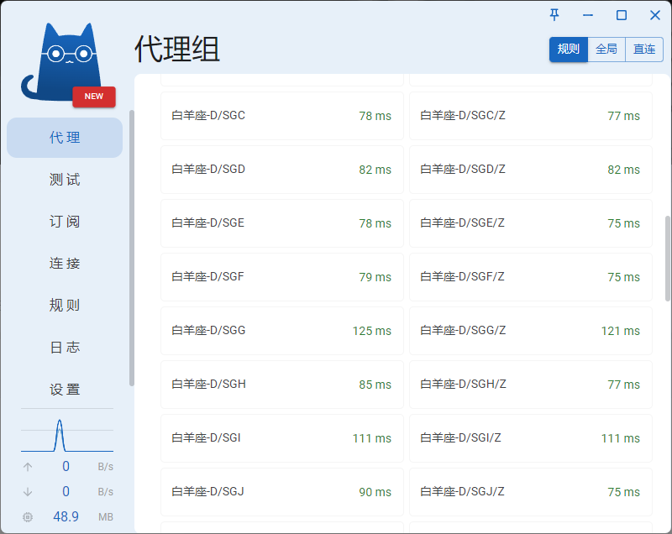Open the 测试 tab in the sidebar
Viewport: 672px width, 534px height.
click(65, 180)
